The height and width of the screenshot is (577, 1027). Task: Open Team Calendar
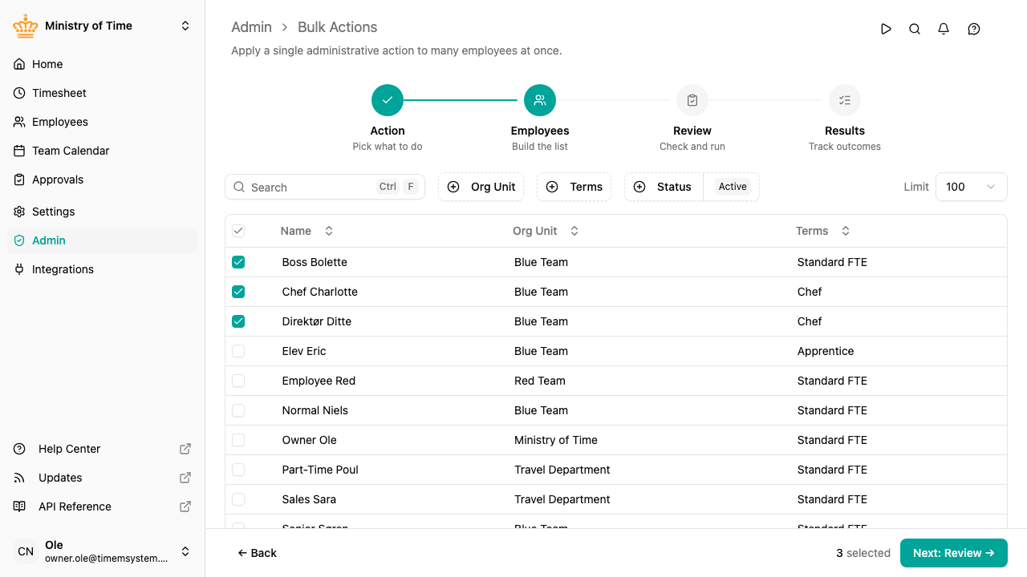click(102, 151)
